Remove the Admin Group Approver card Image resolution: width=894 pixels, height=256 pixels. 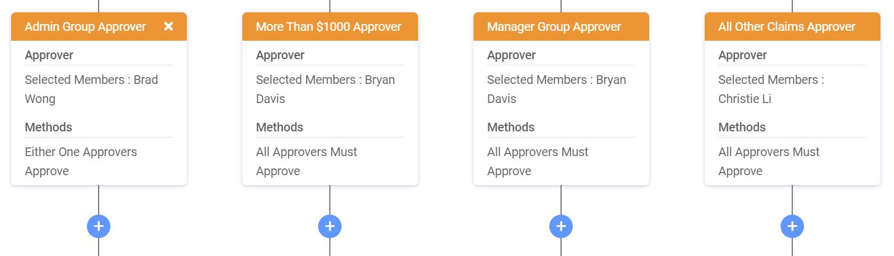168,27
